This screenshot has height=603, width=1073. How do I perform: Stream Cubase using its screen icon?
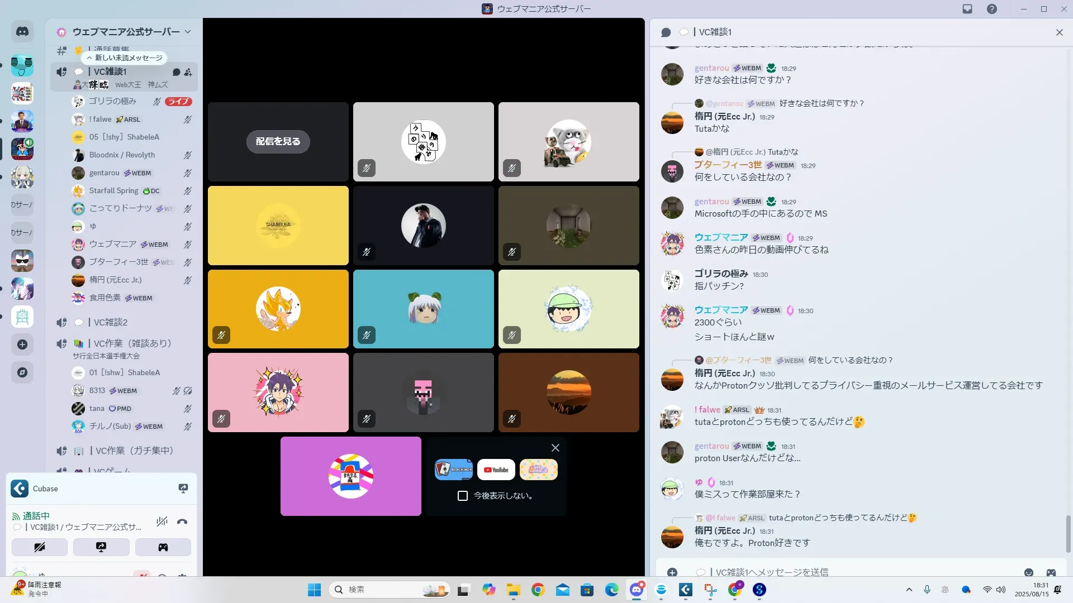click(x=183, y=489)
